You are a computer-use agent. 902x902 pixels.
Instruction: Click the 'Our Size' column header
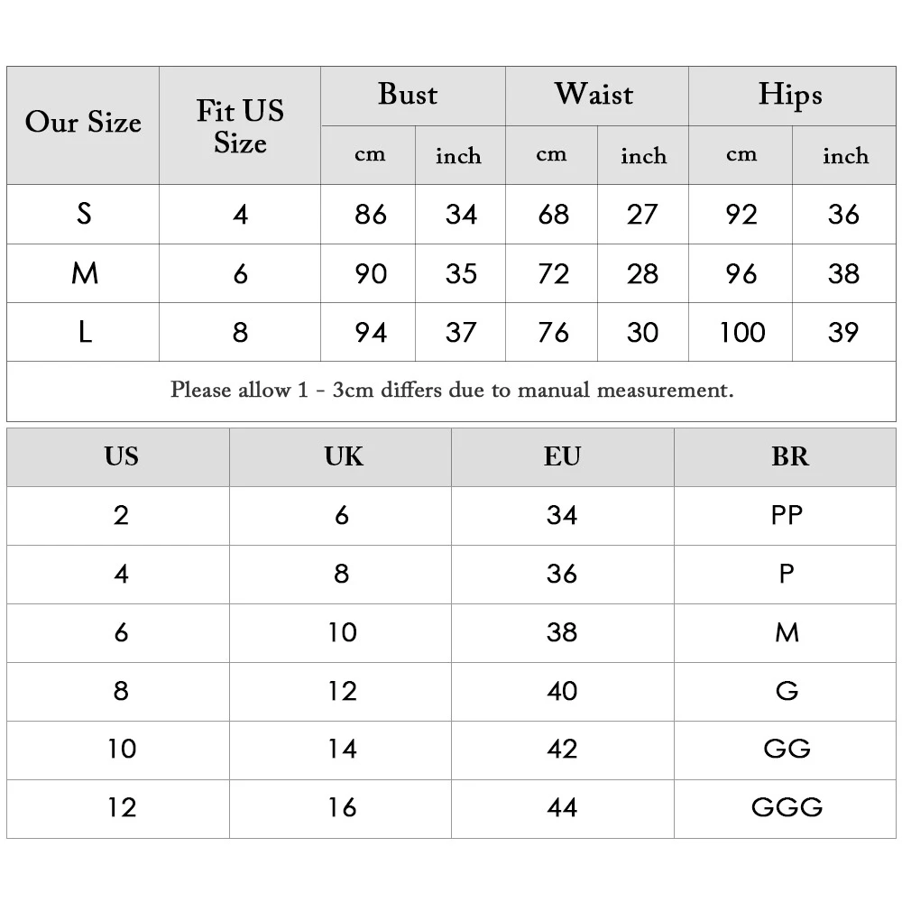click(x=83, y=125)
